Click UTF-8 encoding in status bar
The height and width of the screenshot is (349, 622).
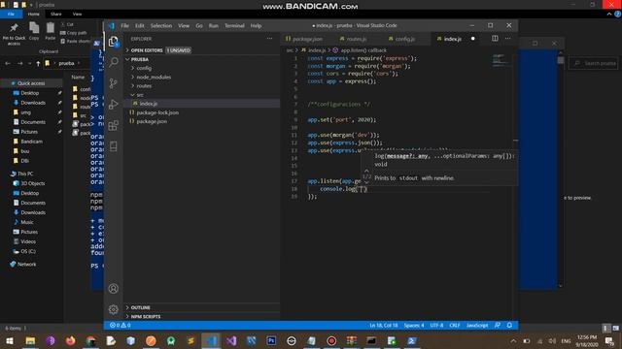(436, 326)
